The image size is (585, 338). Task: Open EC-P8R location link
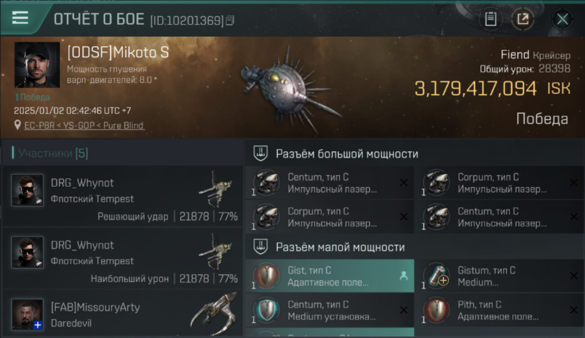[84, 125]
